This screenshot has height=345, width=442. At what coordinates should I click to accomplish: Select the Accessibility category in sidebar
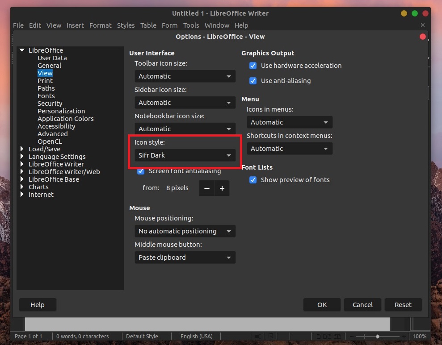point(56,126)
